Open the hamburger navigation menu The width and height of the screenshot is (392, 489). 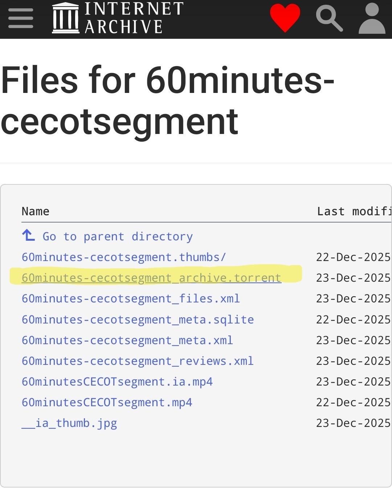(x=21, y=18)
